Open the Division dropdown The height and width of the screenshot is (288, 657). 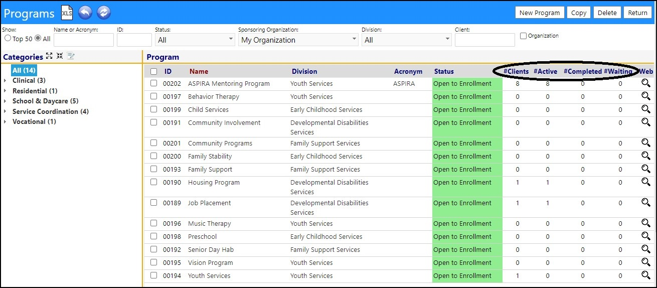tap(407, 40)
